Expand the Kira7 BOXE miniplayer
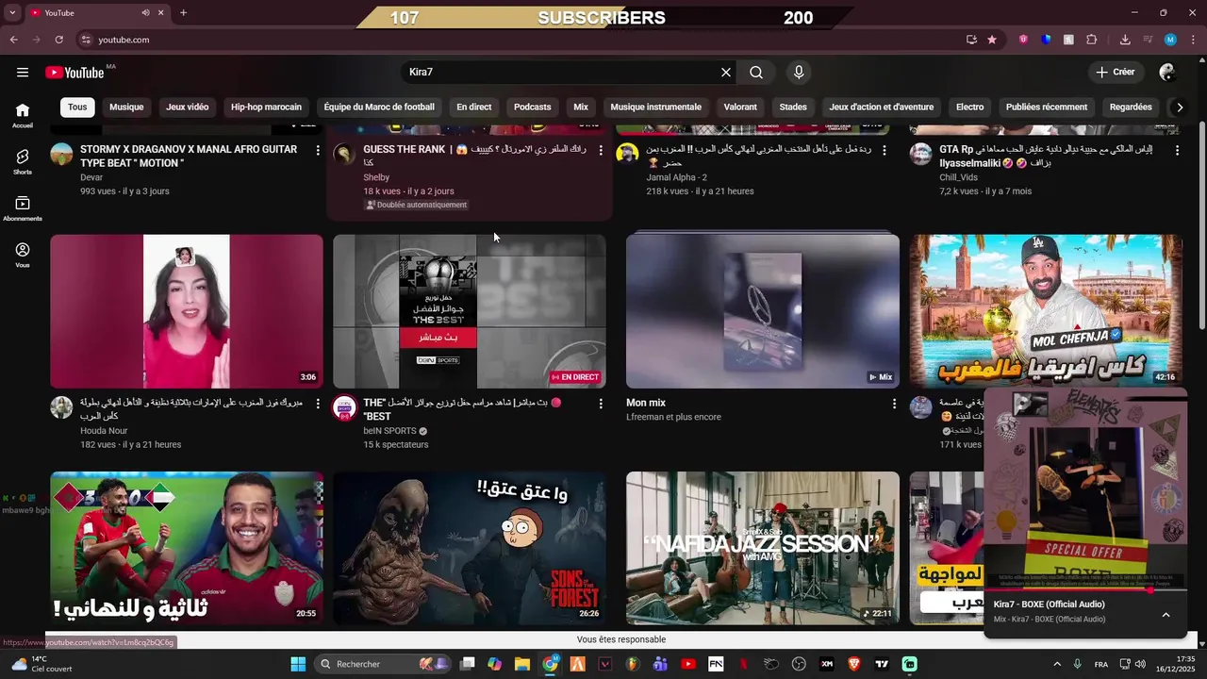This screenshot has height=679, width=1207. click(x=1166, y=615)
